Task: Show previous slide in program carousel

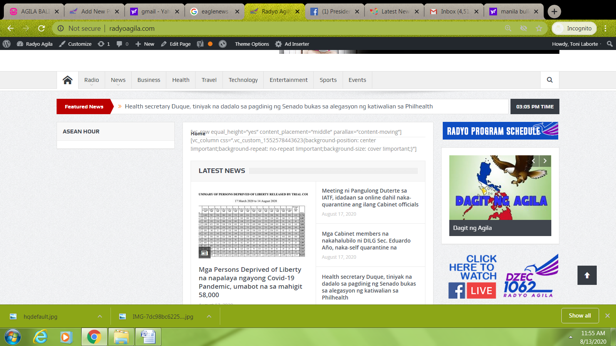Action: (x=534, y=161)
